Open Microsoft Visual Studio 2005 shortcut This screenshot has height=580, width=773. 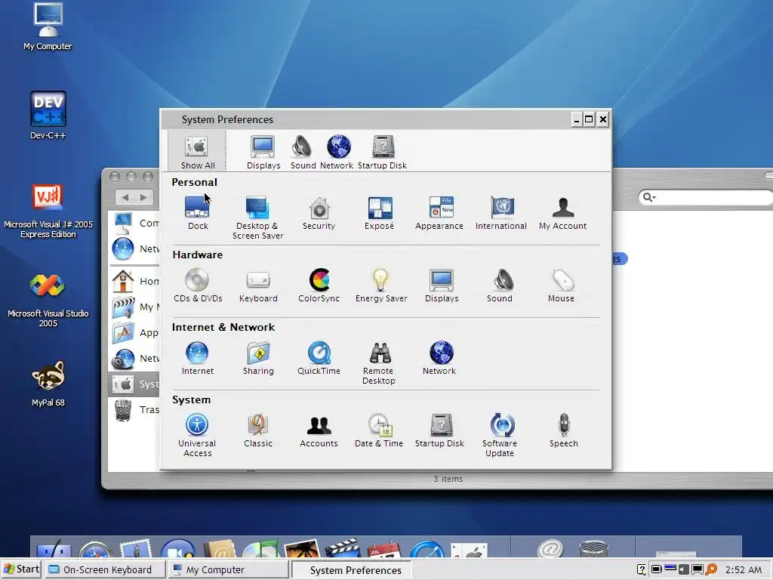[x=48, y=301]
